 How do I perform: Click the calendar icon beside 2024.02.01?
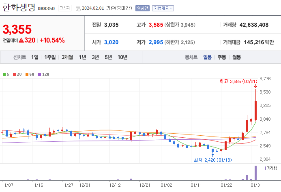point(78,9)
